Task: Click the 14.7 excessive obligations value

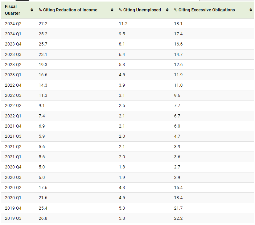Action: 178,54
